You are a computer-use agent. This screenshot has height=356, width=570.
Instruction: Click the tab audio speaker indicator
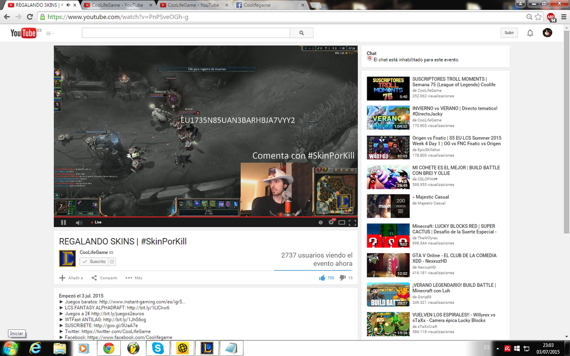pyautogui.click(x=69, y=5)
